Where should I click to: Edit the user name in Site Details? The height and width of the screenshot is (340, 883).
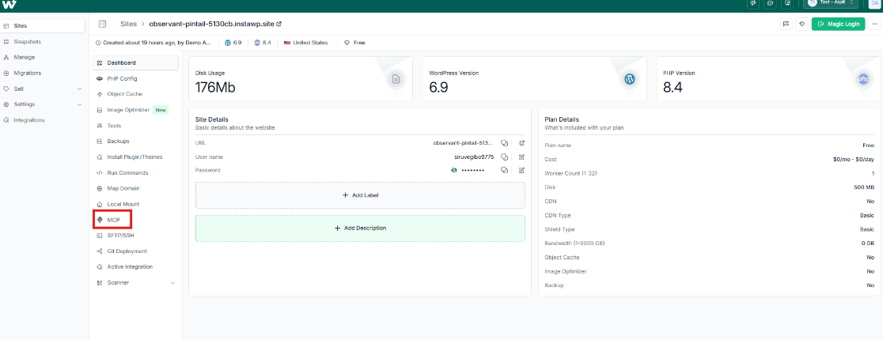521,157
